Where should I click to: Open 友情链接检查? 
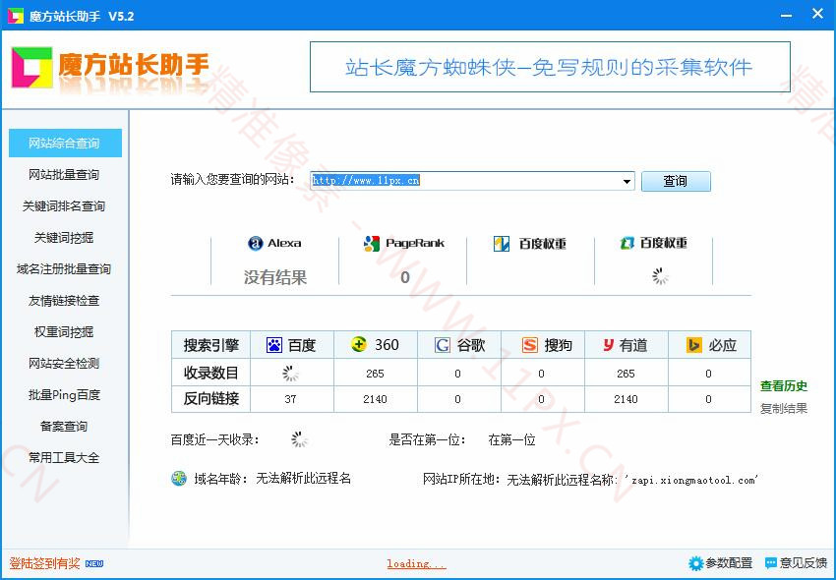[x=64, y=300]
